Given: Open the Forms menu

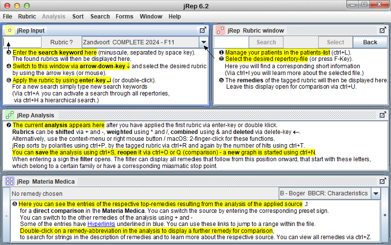Looking at the screenshot, I should coord(124,16).
